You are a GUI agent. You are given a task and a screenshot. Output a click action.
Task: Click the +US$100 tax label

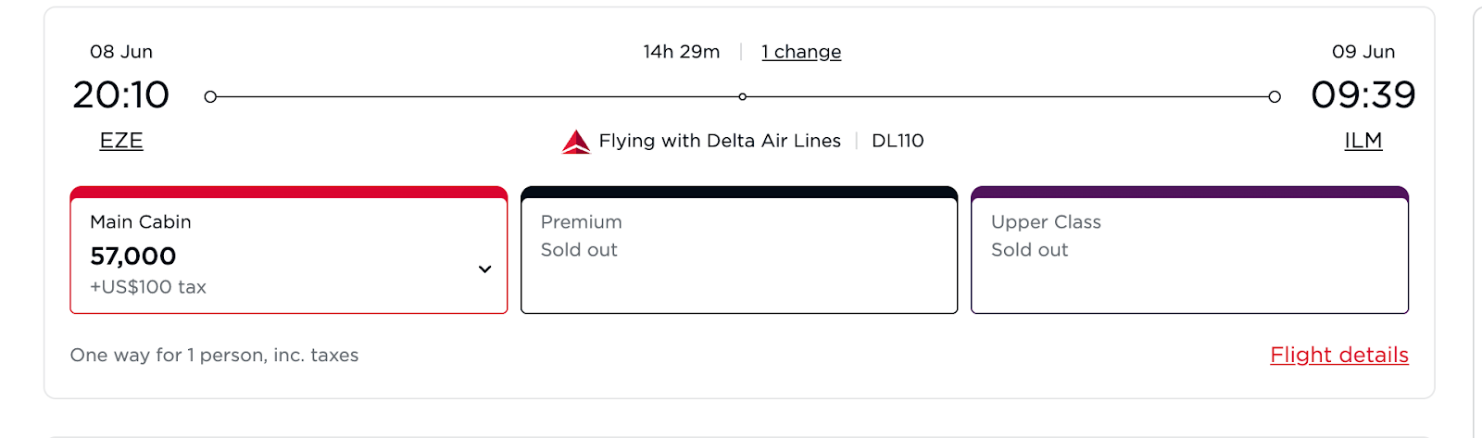point(148,287)
